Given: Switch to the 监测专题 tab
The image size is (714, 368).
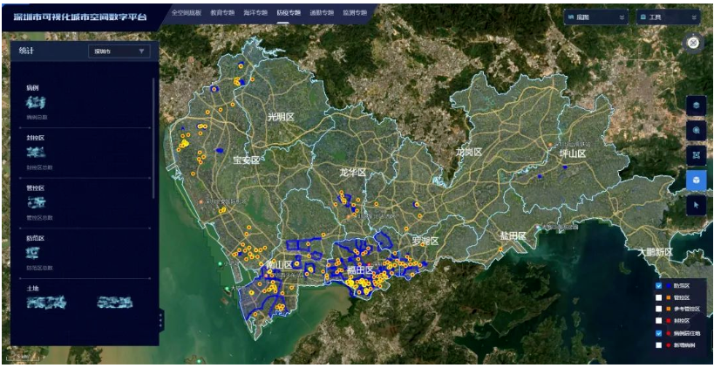Looking at the screenshot, I should click(355, 13).
